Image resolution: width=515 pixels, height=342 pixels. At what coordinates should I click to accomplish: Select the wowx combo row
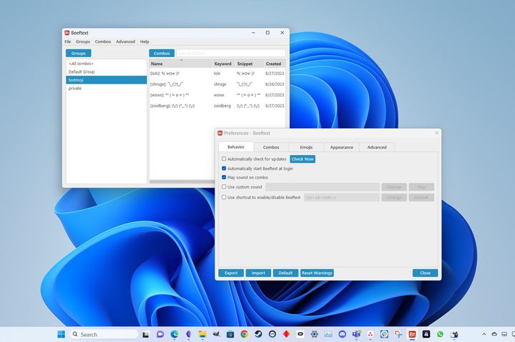[x=217, y=95]
